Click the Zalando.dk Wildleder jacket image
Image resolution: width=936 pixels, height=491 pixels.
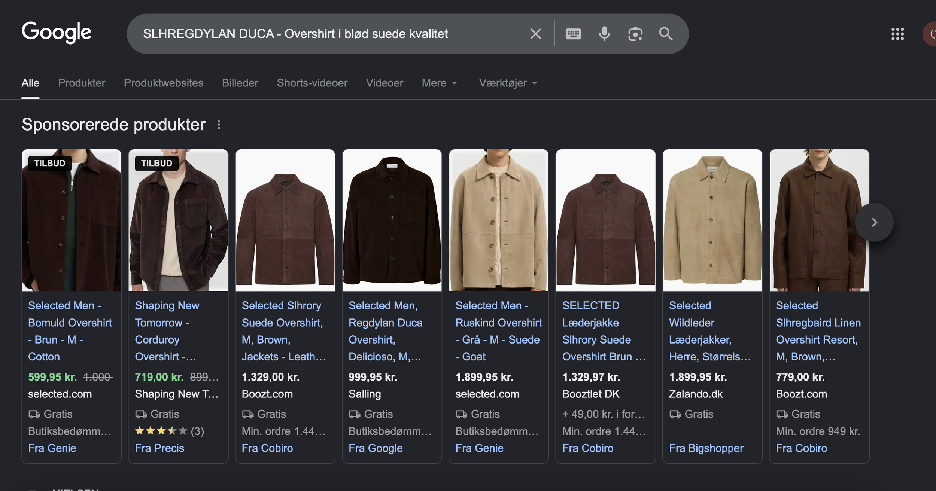(712, 220)
